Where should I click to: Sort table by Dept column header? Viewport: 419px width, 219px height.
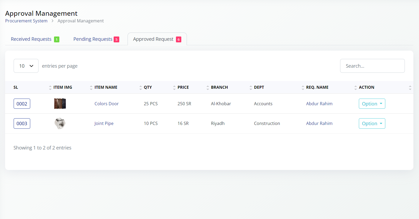(x=259, y=87)
